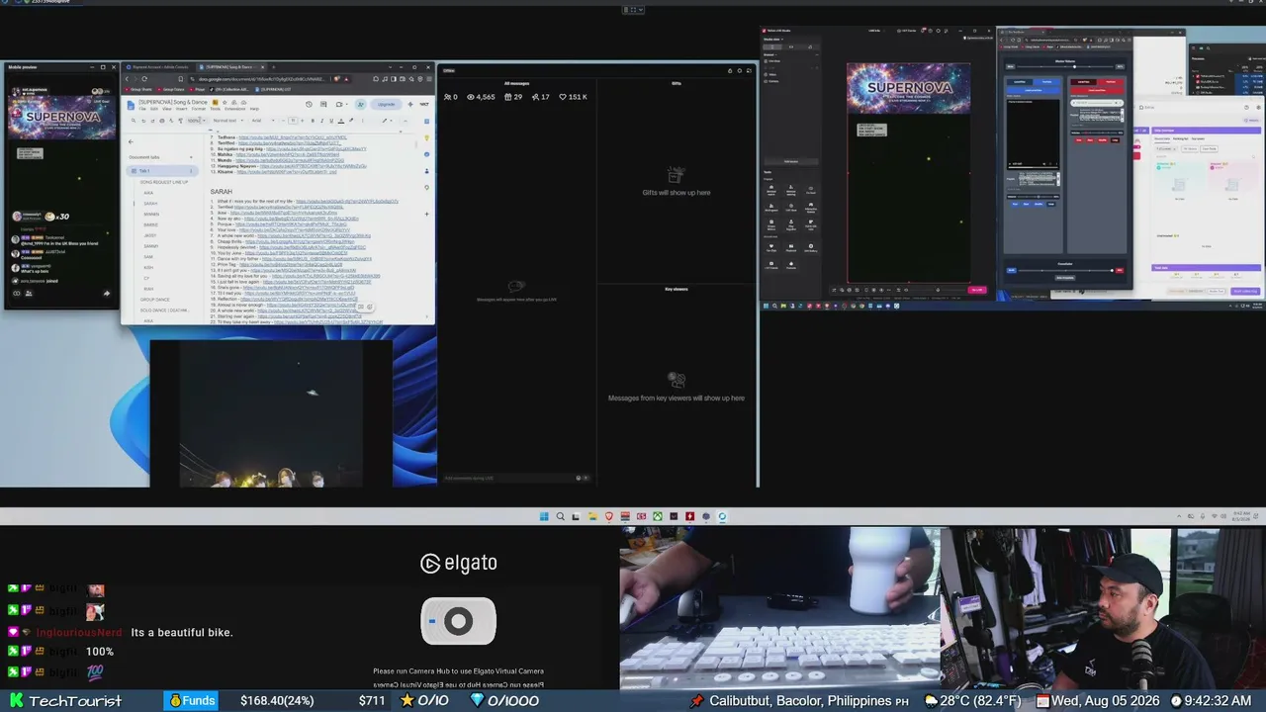Viewport: 1266px width, 712px height.
Task: Adjust the Crossfader slider in soundboard window
Action: (1064, 270)
